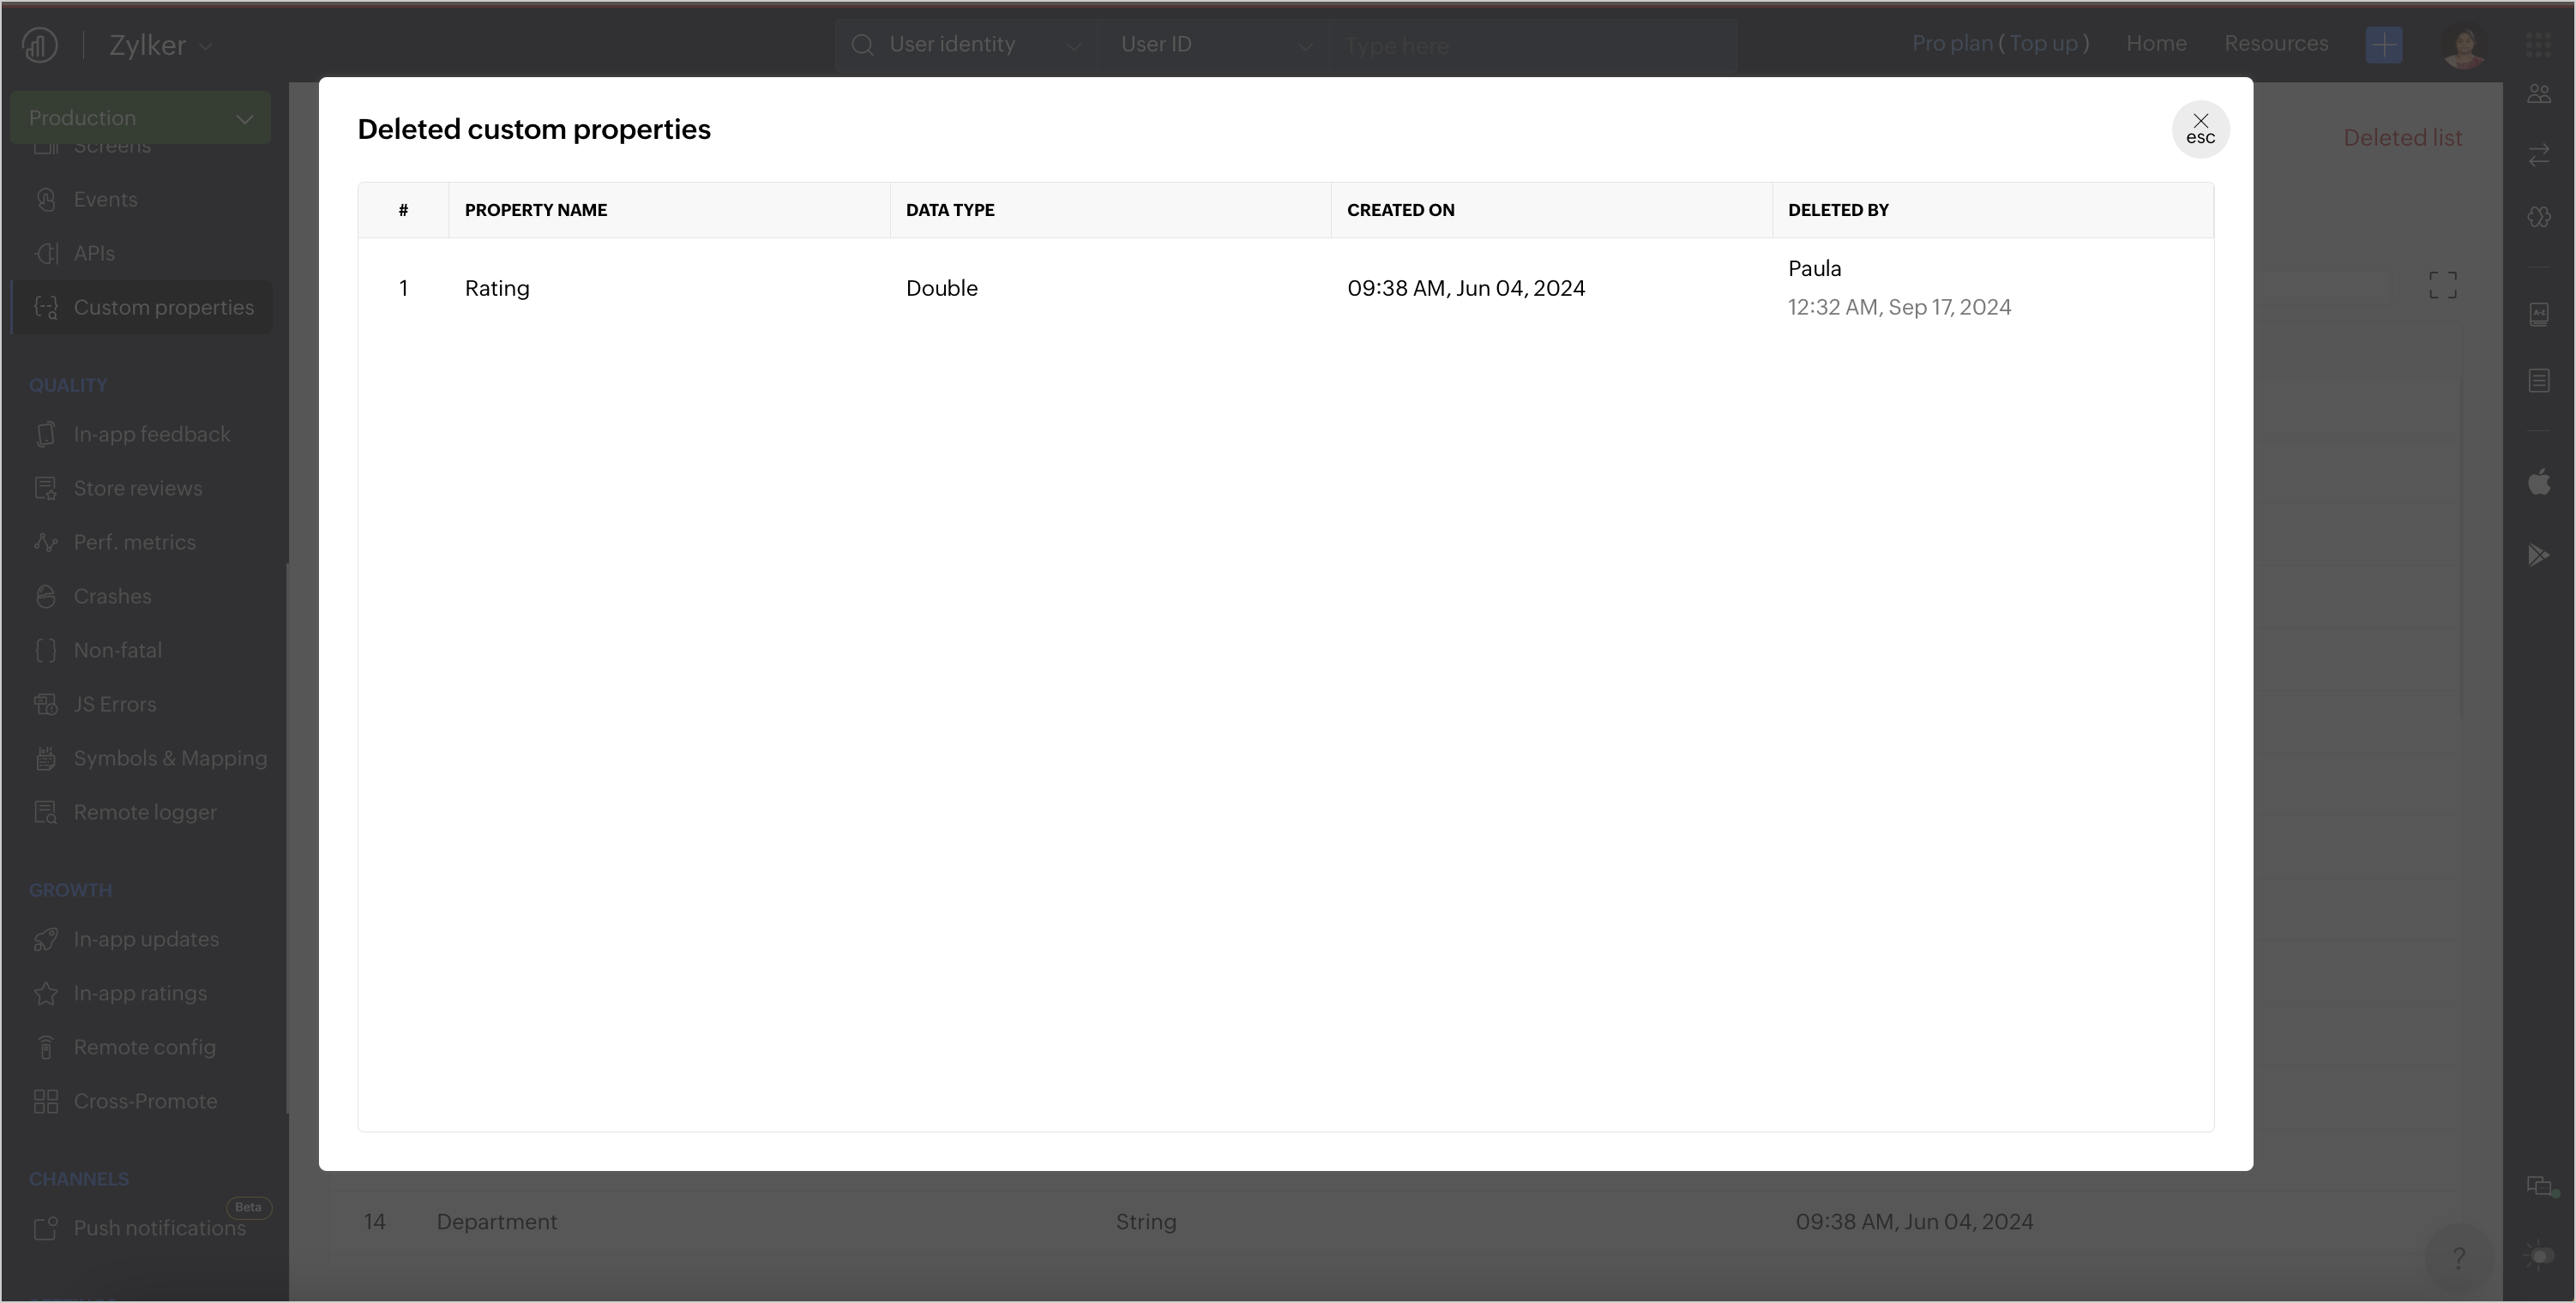Click the blue plus add button
The width and height of the screenshot is (2576, 1303).
click(x=2383, y=45)
